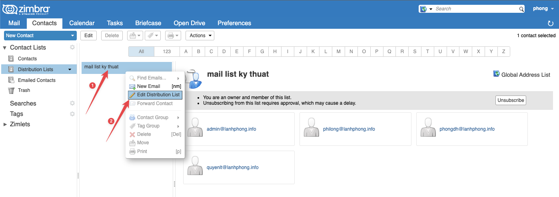This screenshot has width=559, height=197.
Task: Click the Global Address List icon
Action: point(497,74)
